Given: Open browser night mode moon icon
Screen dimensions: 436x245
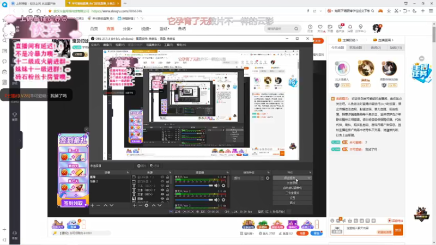Looking at the screenshot, I should (415, 11).
